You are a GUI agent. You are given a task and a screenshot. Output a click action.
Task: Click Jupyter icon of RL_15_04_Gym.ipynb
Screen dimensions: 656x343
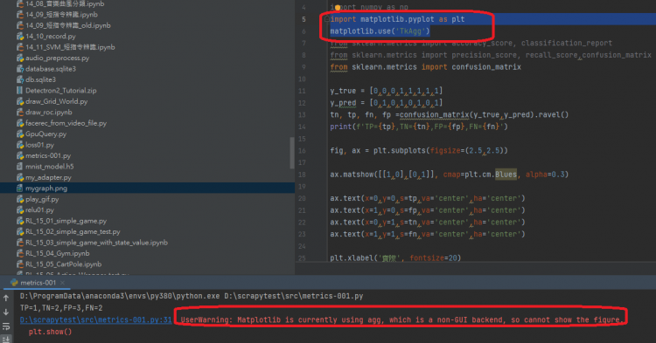pyautogui.click(x=19, y=253)
